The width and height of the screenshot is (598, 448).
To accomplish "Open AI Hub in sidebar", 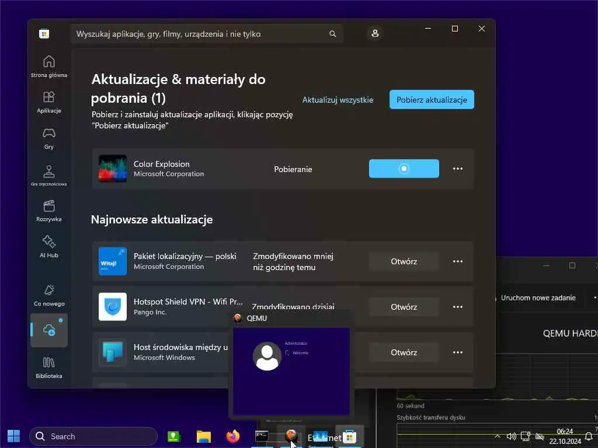I will (x=49, y=247).
